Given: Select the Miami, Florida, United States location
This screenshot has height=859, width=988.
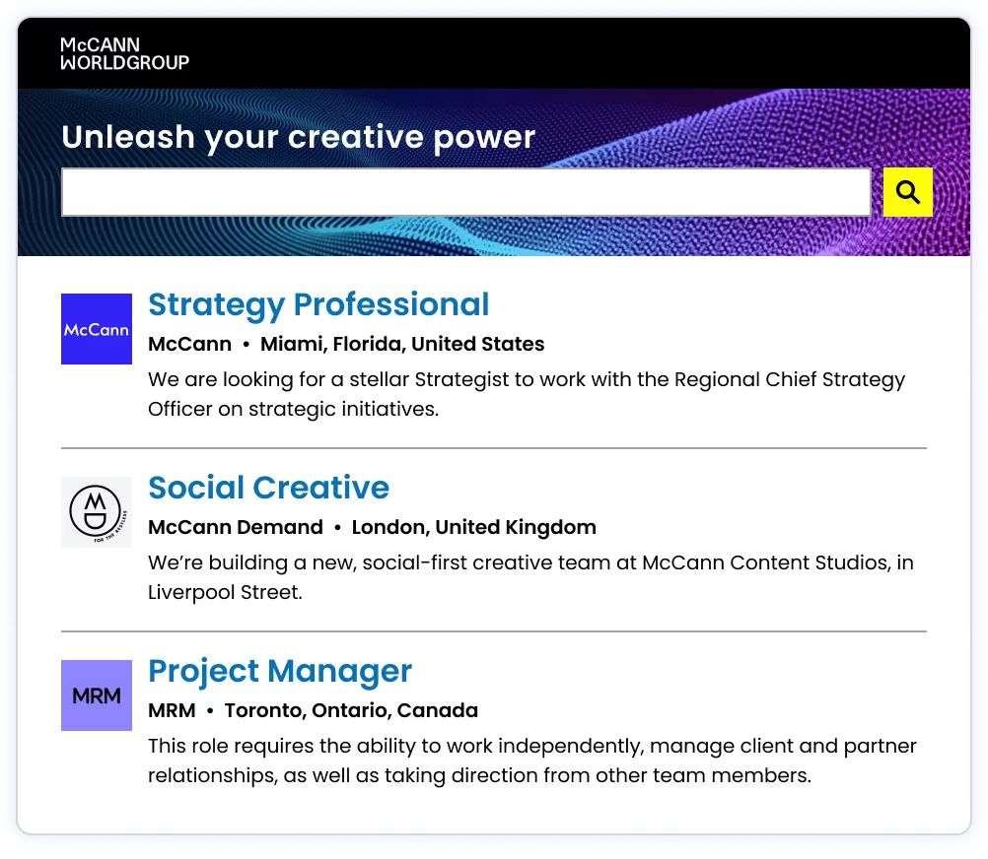Looking at the screenshot, I should 402,345.
